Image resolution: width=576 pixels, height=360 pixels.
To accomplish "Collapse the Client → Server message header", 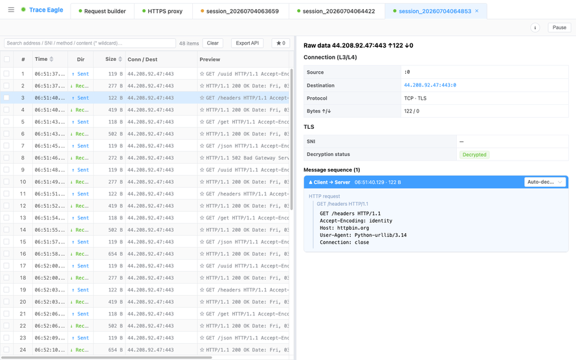I will [x=436, y=182].
